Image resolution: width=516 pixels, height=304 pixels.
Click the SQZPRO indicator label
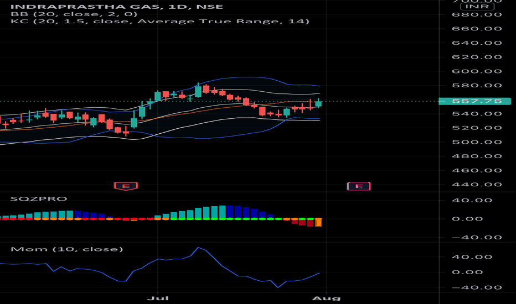pyautogui.click(x=39, y=199)
